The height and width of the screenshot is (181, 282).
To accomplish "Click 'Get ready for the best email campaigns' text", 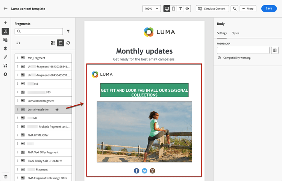I will point(144,59).
